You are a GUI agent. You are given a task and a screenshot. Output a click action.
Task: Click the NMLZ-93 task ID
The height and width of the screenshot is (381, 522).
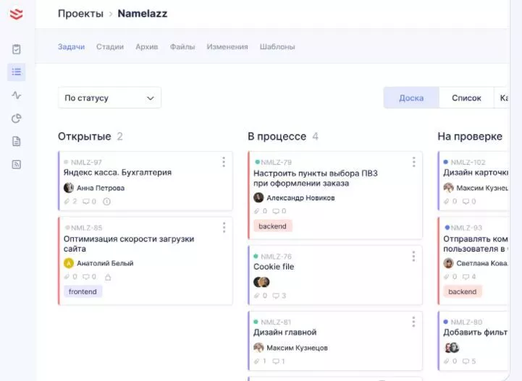(x=466, y=228)
